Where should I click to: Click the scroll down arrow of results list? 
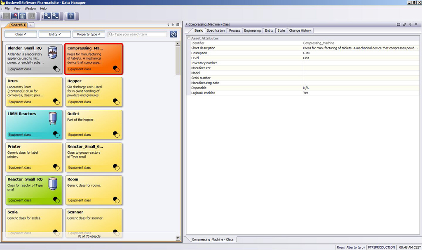click(x=178, y=238)
